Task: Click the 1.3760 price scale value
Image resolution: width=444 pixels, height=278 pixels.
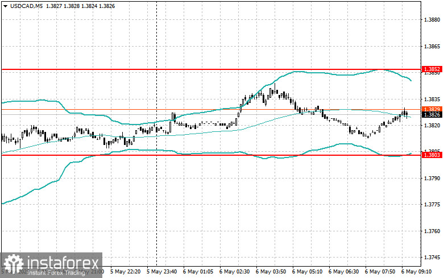Action: click(x=432, y=231)
